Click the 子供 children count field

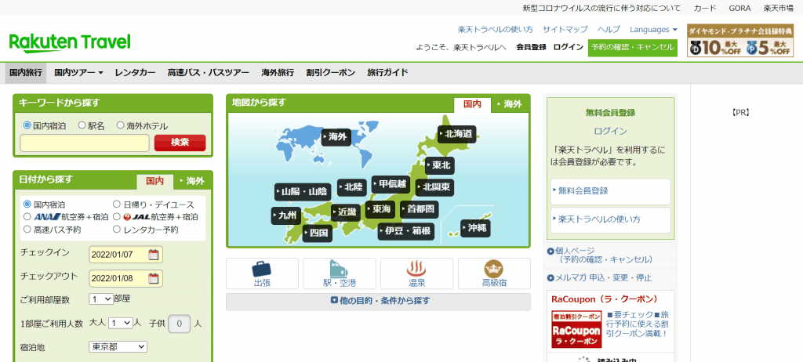180,324
